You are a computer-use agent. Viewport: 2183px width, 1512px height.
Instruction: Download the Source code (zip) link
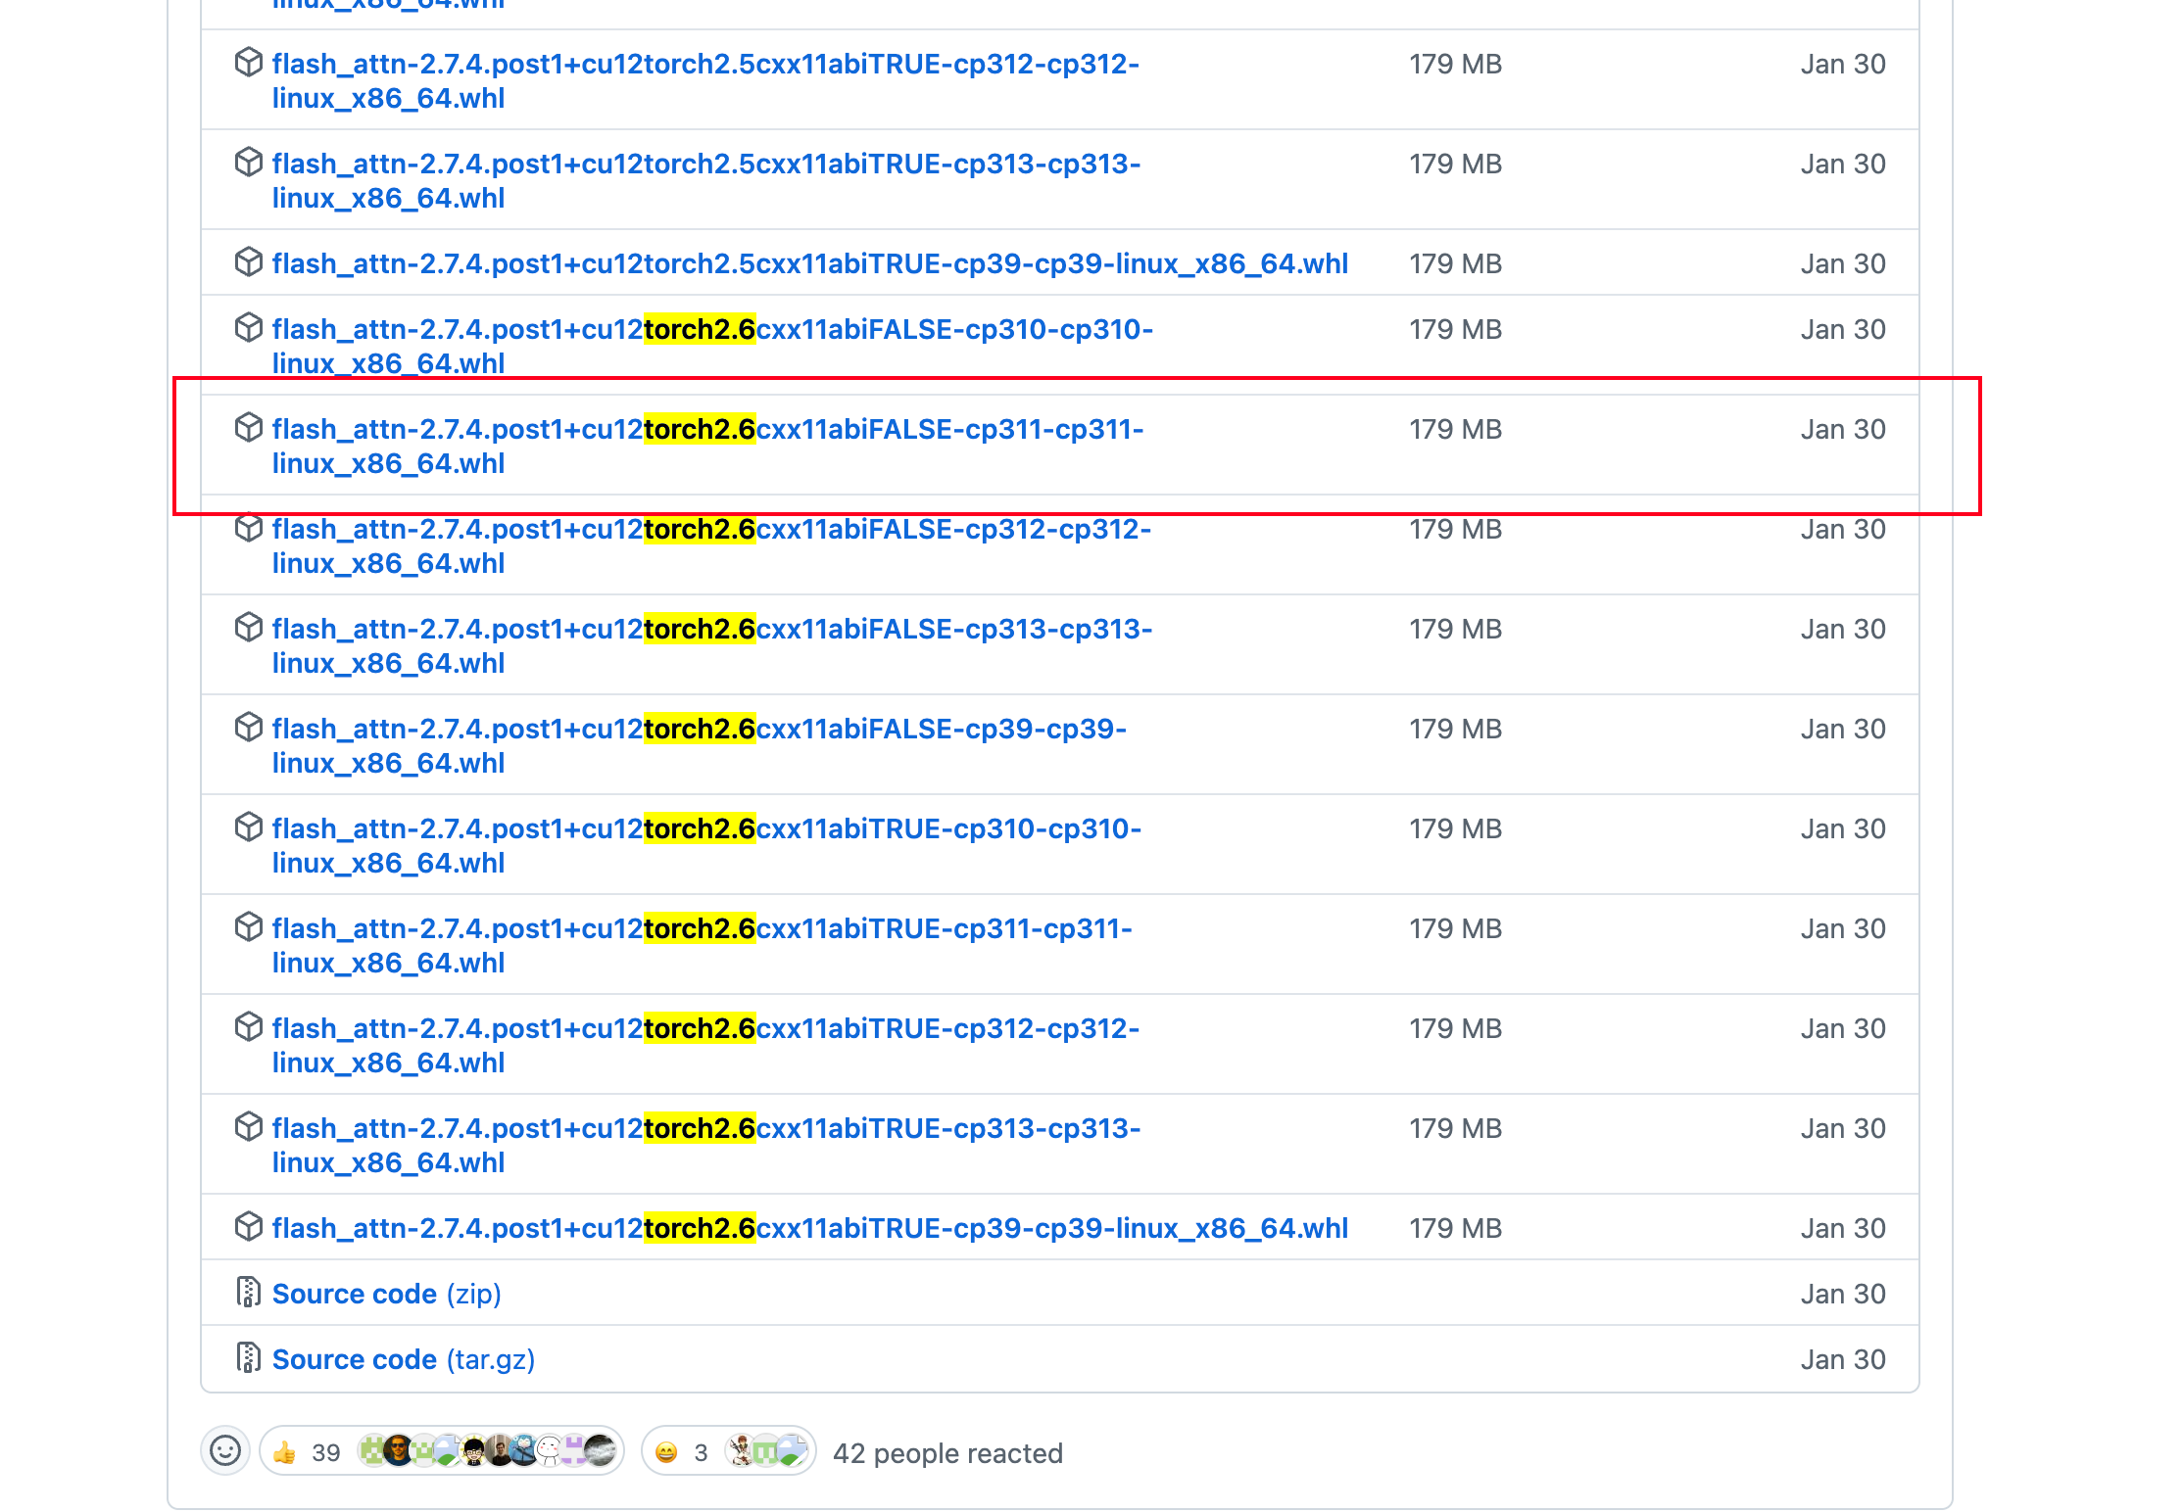[x=355, y=1293]
